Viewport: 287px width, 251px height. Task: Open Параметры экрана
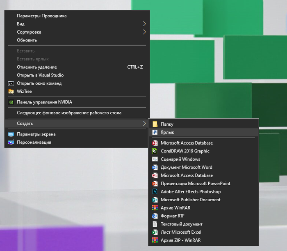point(77,134)
